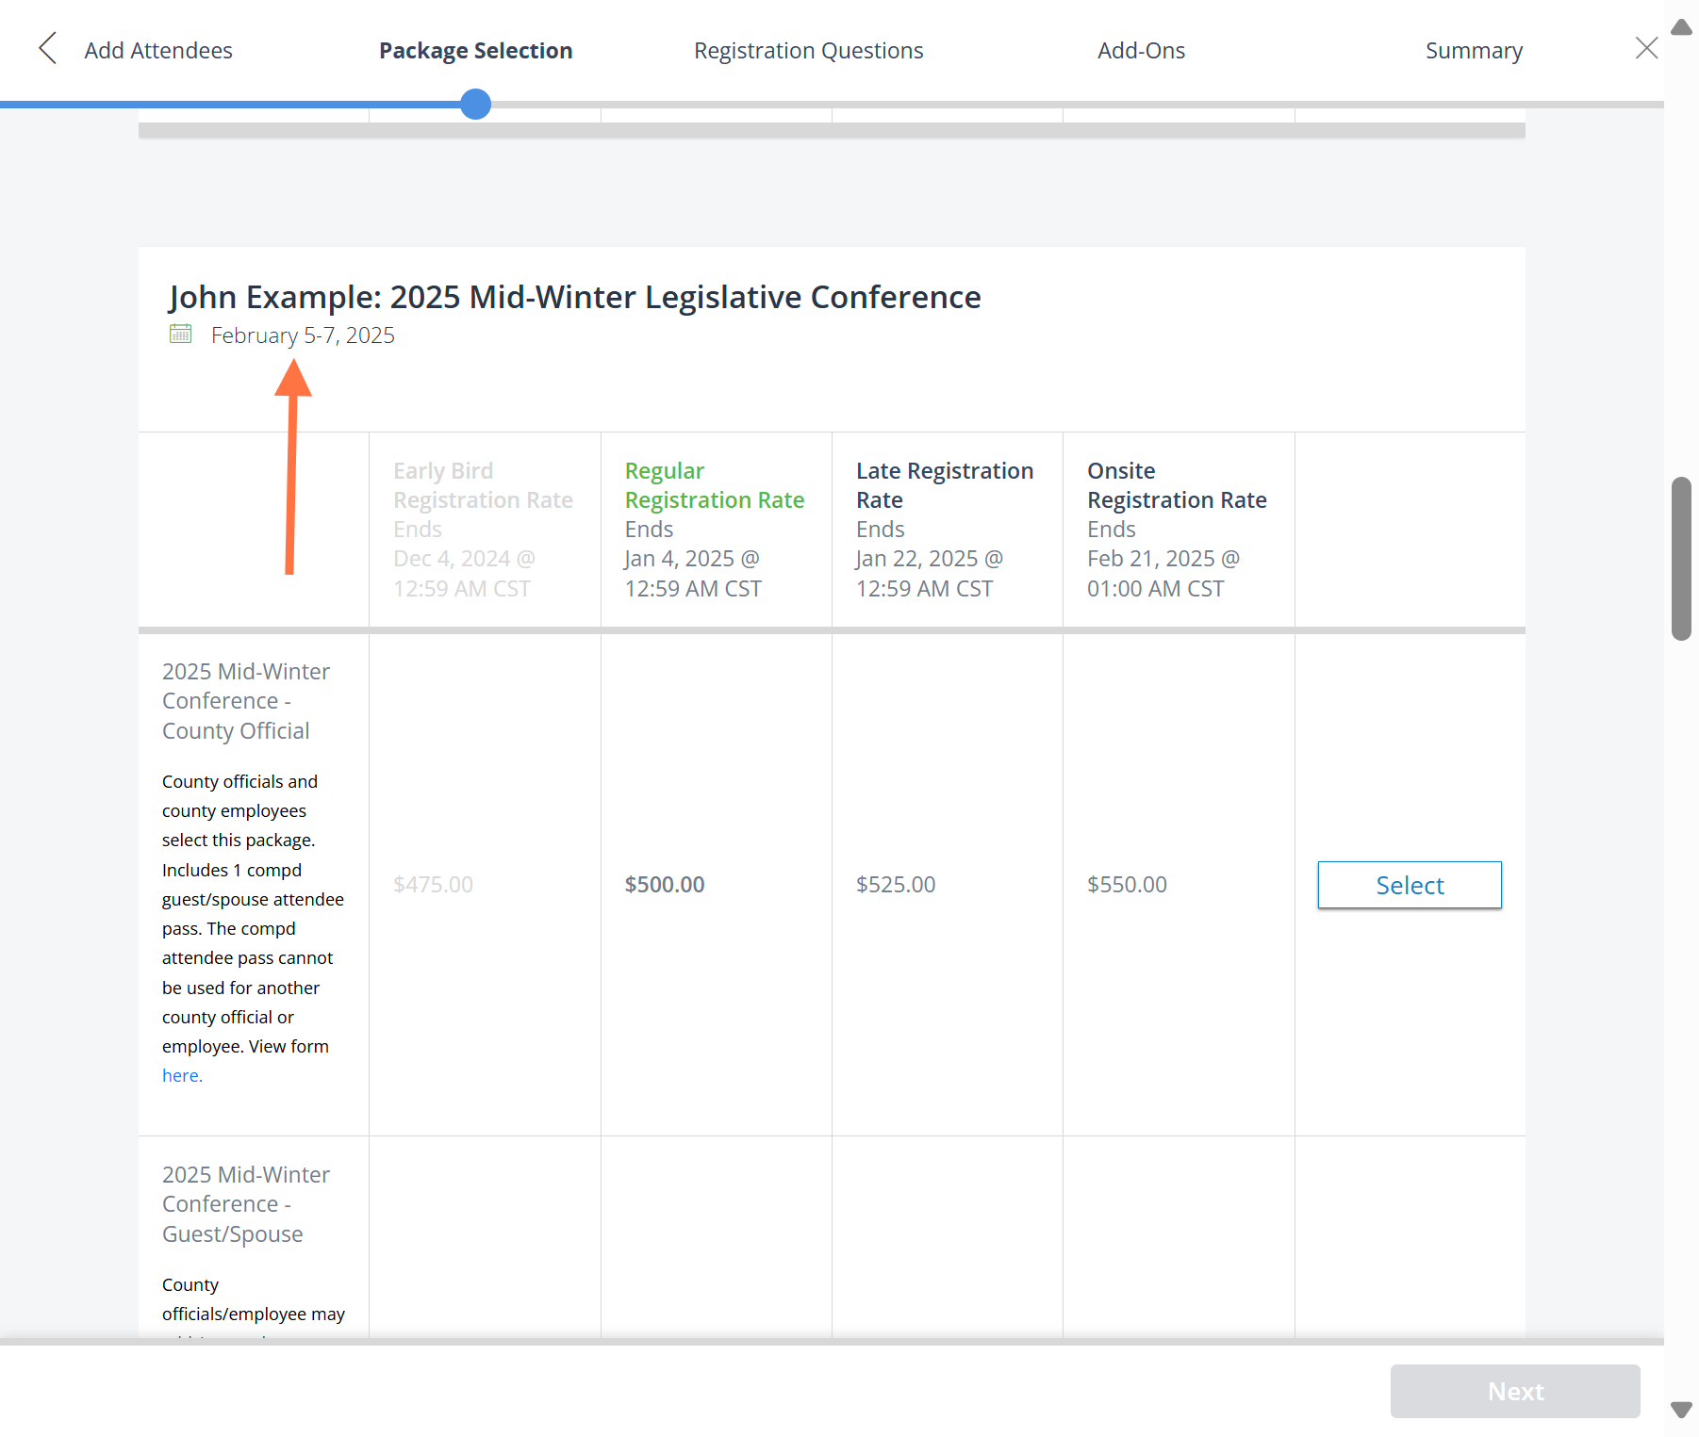Click the calendar icon beside February 5-7, 2025
Viewport: 1699px width, 1437px height.
point(180,334)
